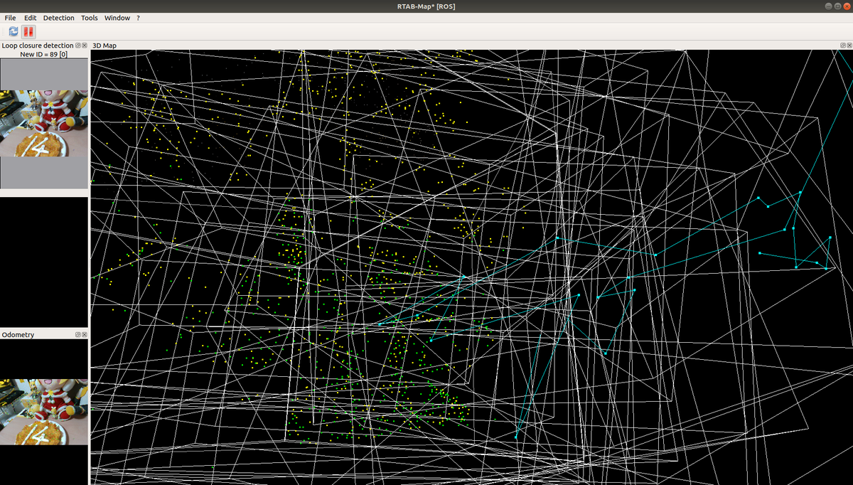This screenshot has height=485, width=853.
Task: Float the 3D Map panel
Action: tap(843, 46)
